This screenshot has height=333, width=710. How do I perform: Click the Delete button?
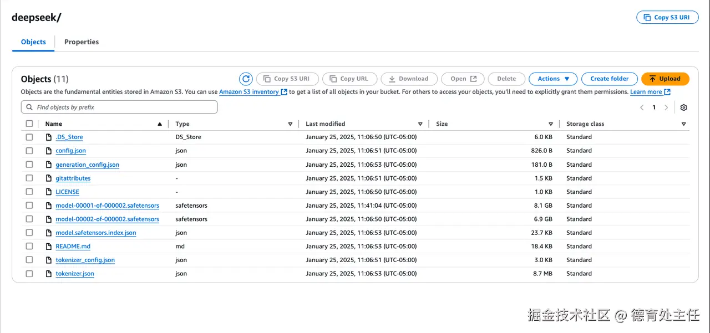point(506,79)
